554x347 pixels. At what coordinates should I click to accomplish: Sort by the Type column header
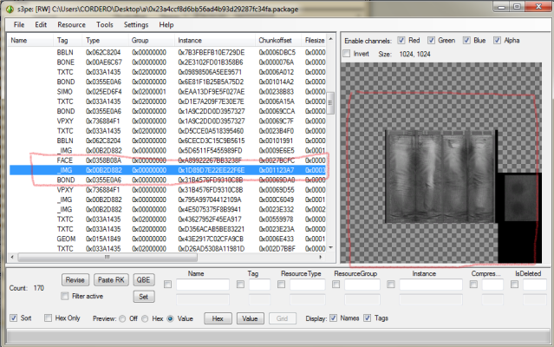(x=93, y=41)
